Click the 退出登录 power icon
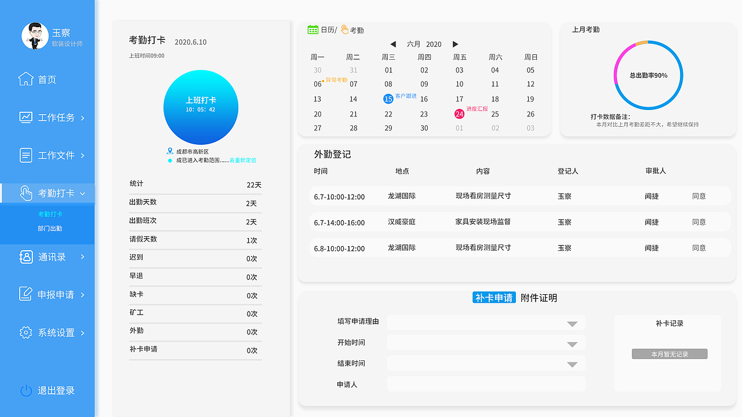 (26, 390)
